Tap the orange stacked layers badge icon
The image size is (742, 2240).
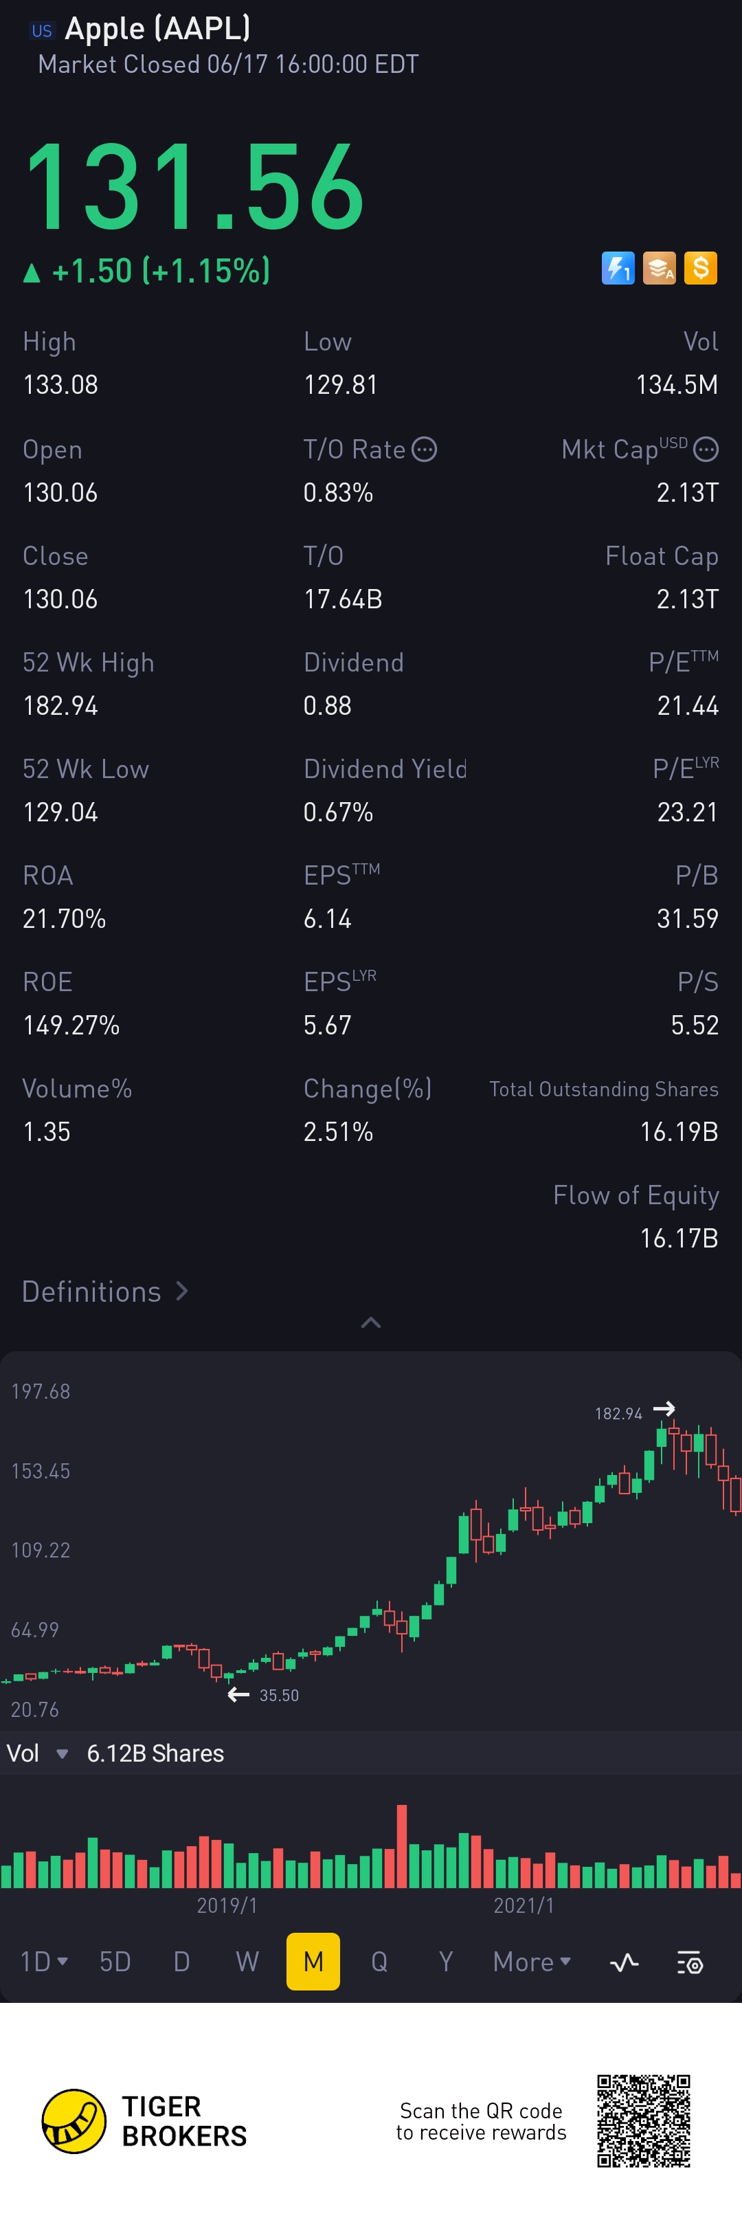point(660,268)
